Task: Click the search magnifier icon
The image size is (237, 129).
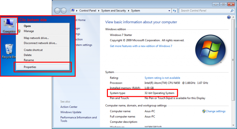Action: [x=232, y=11]
